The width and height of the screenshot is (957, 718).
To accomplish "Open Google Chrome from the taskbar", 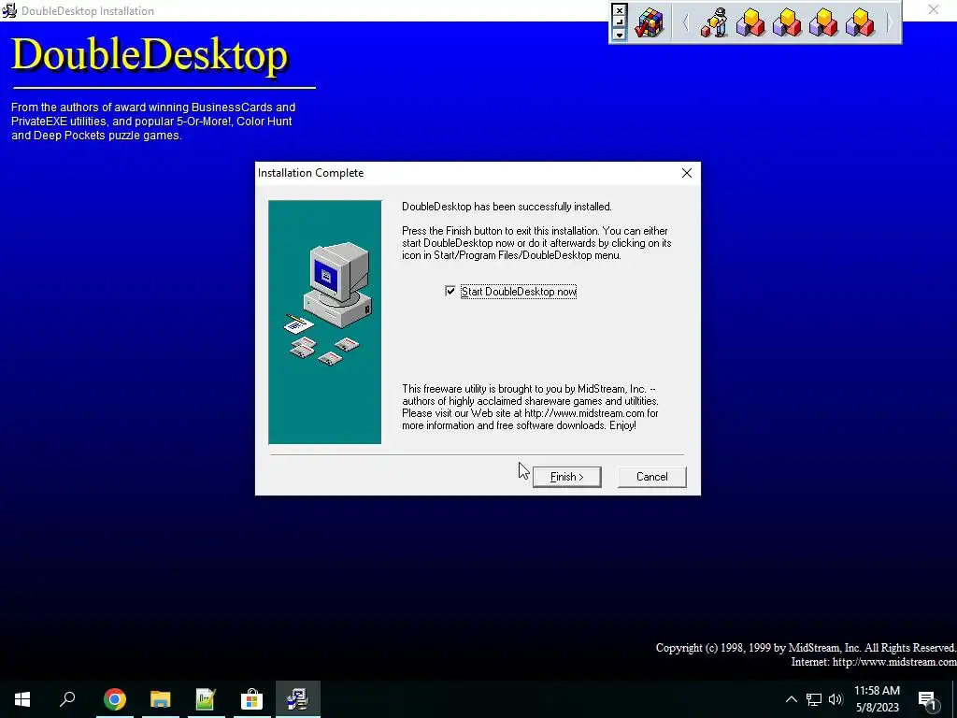I will pyautogui.click(x=114, y=699).
